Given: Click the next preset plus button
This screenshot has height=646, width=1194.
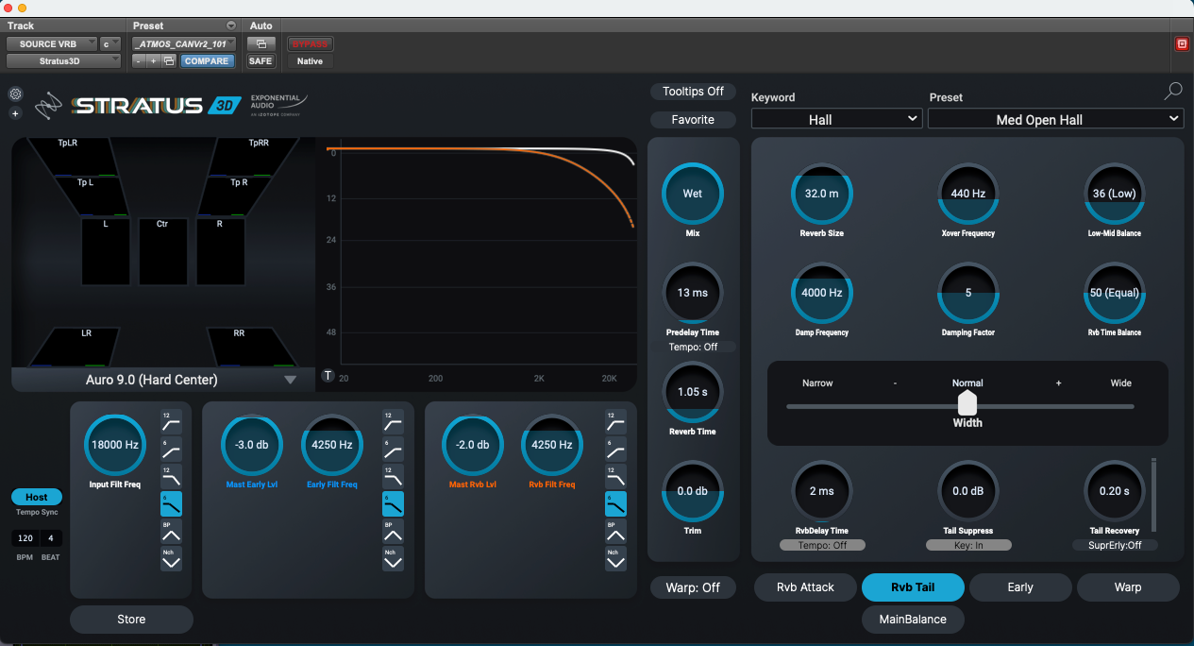Looking at the screenshot, I should coord(154,60).
